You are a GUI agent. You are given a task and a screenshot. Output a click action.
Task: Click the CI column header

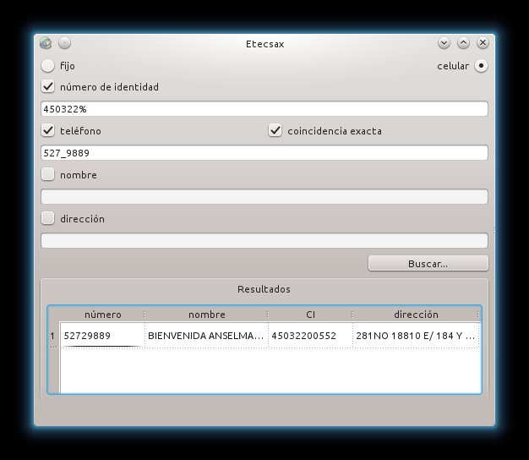coord(310,315)
